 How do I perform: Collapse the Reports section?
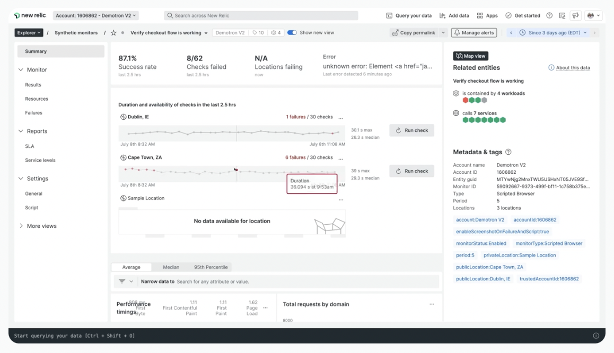pos(21,131)
